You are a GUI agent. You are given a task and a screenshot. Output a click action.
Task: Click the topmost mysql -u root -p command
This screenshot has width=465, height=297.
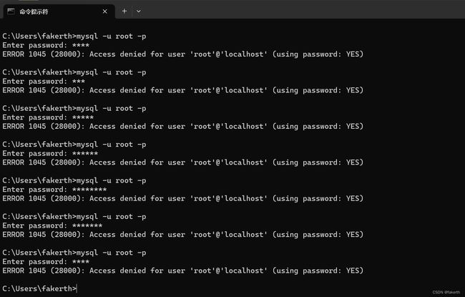pos(74,36)
